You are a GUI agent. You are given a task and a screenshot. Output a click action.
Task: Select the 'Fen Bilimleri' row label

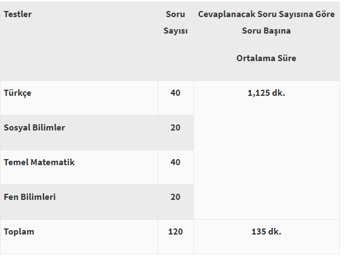tap(30, 197)
